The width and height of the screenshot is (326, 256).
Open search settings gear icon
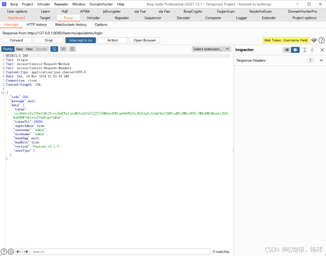(x=11, y=252)
